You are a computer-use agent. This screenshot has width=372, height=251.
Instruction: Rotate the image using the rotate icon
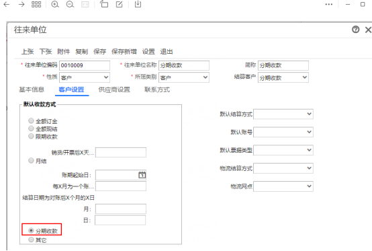(104, 4)
